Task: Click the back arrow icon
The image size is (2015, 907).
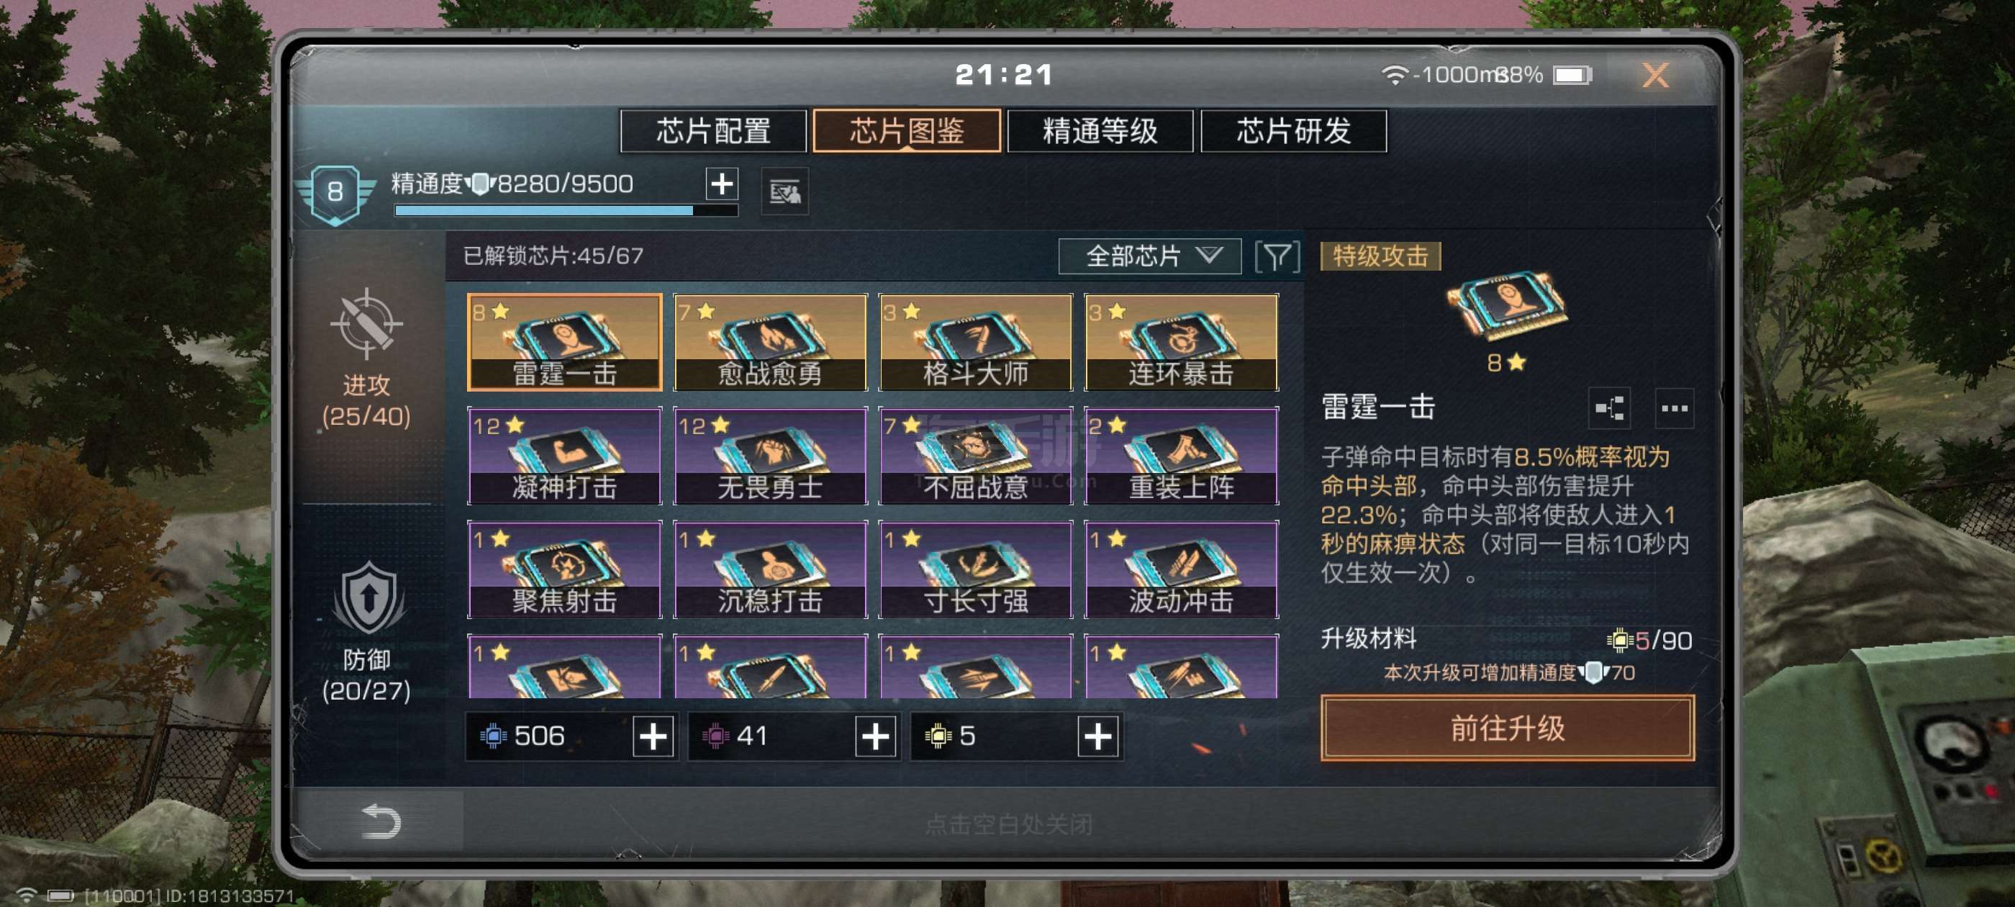Action: tap(381, 821)
